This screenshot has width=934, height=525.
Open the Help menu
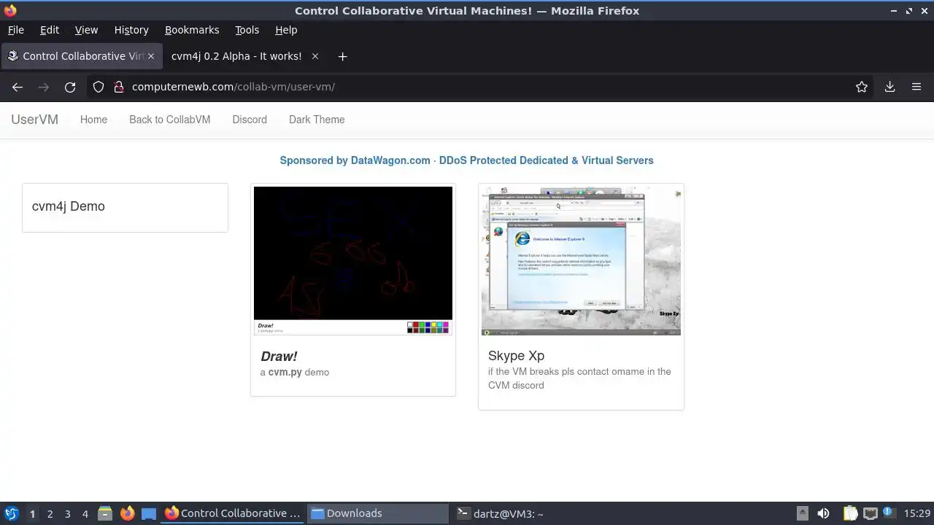click(x=286, y=30)
